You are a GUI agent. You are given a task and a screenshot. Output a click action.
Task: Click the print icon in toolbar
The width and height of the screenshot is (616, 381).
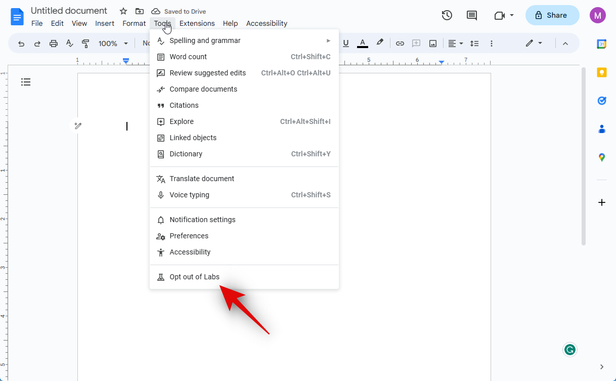(x=54, y=44)
